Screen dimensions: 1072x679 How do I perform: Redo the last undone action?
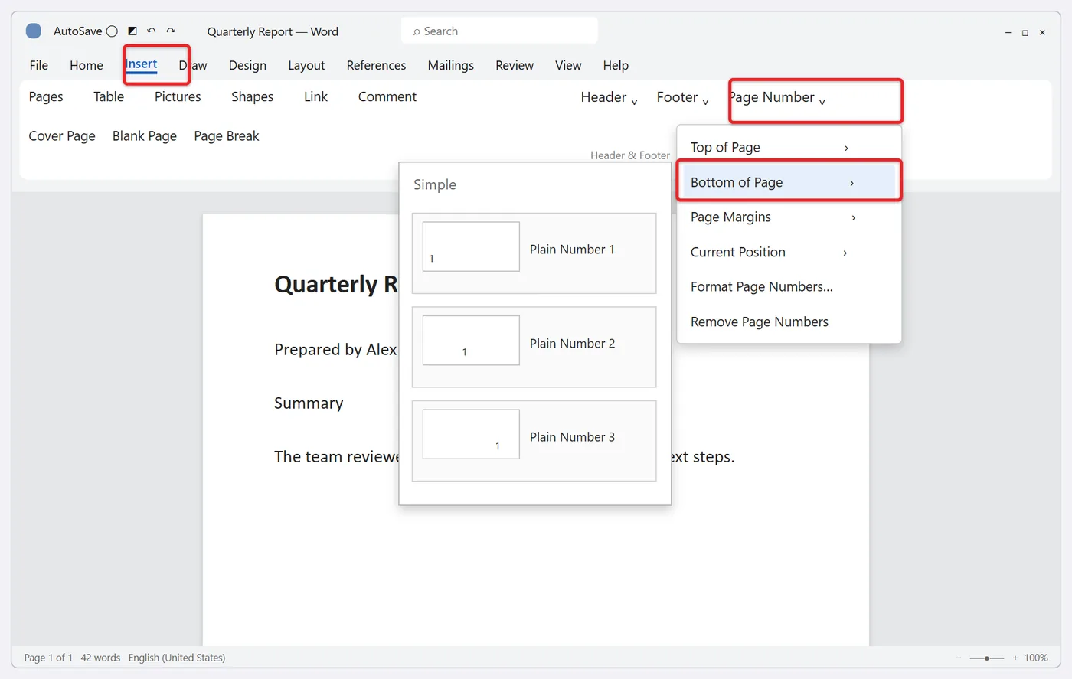tap(171, 31)
